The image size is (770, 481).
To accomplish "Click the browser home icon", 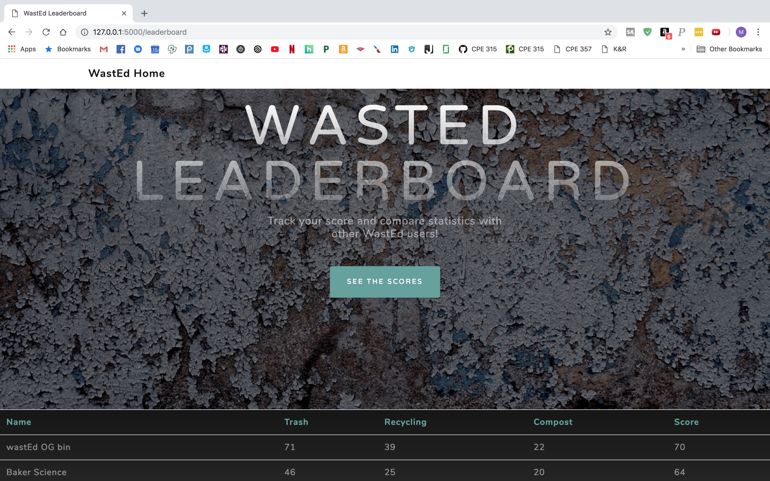I will click(63, 32).
